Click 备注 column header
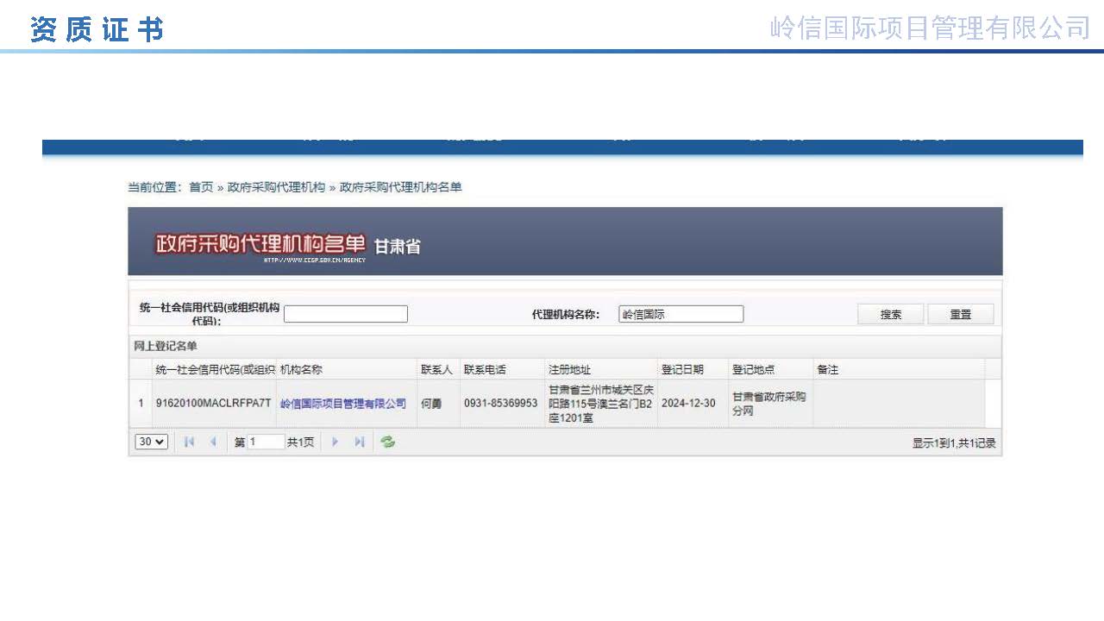Screen dimensions: 1104x621 point(899,369)
